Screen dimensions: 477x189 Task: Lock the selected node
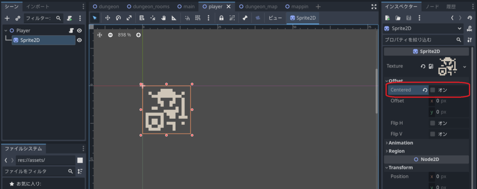pos(221,18)
